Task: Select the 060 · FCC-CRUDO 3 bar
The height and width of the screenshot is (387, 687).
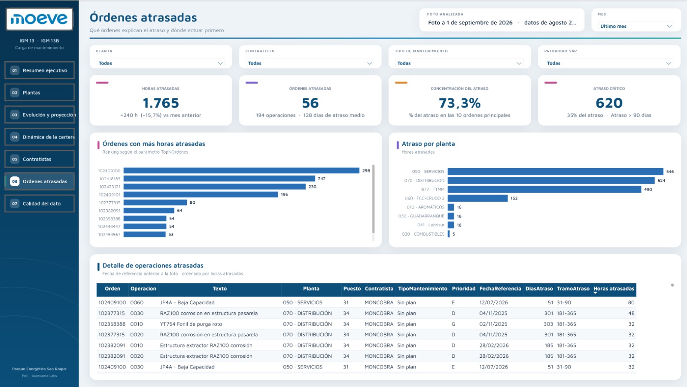Action: (x=477, y=198)
